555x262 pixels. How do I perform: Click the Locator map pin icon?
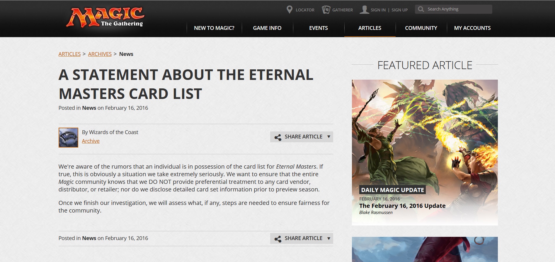tap(290, 10)
